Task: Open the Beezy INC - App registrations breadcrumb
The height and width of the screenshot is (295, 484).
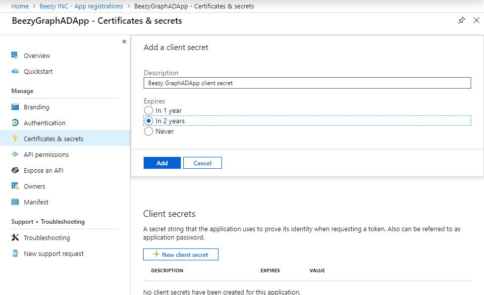Action: [x=81, y=6]
